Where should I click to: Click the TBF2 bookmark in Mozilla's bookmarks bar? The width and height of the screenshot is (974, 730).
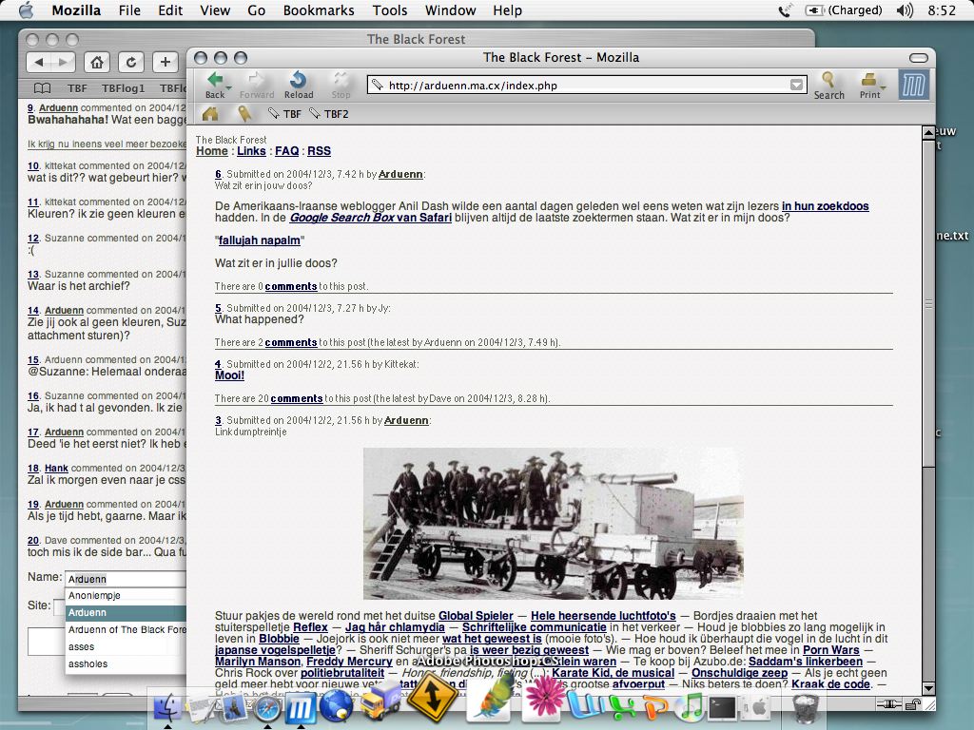click(x=329, y=114)
